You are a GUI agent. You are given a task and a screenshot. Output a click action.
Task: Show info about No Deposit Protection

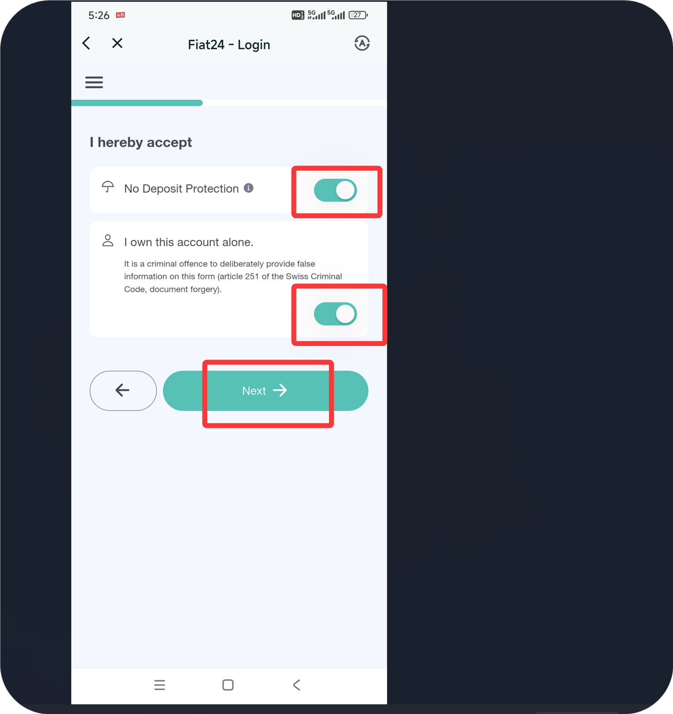[x=249, y=188]
